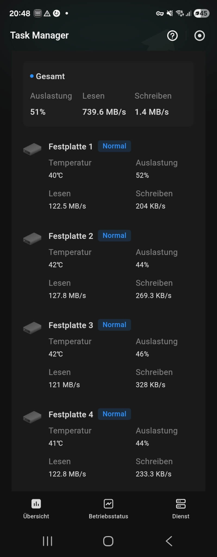
Task: Tap the Normal badge on Festplatte 4
Action: point(114,414)
